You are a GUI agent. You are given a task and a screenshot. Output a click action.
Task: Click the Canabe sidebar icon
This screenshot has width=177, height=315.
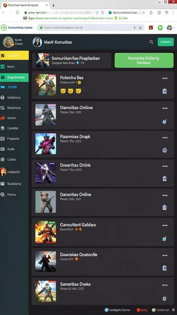[x=2, y=128]
